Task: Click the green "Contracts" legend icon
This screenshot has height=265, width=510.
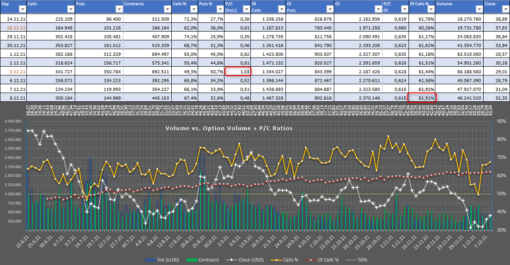Action: point(192,259)
